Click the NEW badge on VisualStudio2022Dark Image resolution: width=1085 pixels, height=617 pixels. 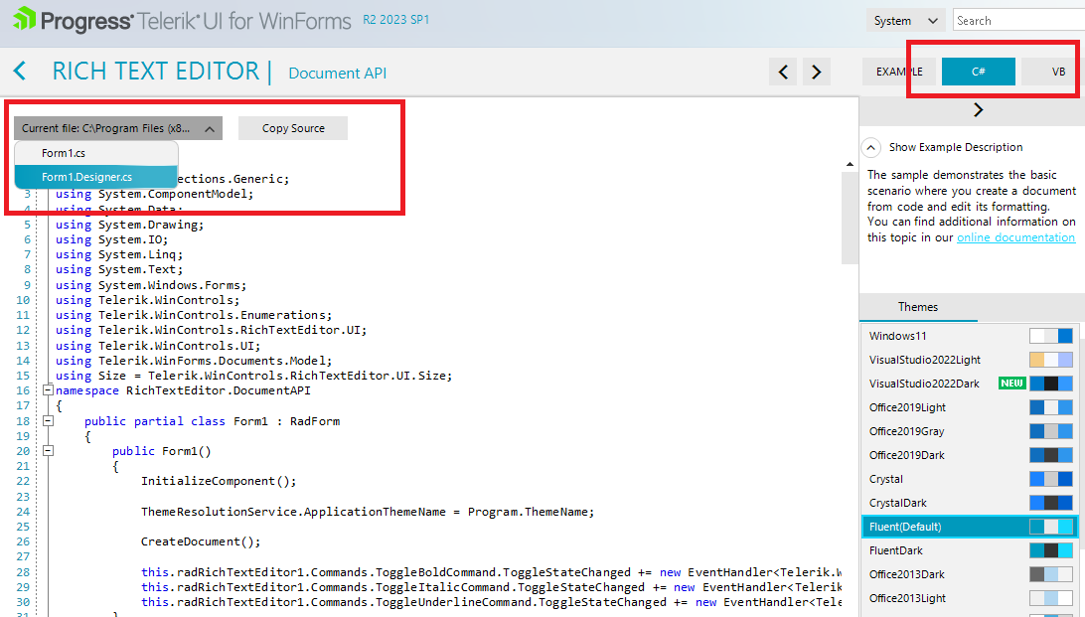click(x=1011, y=384)
